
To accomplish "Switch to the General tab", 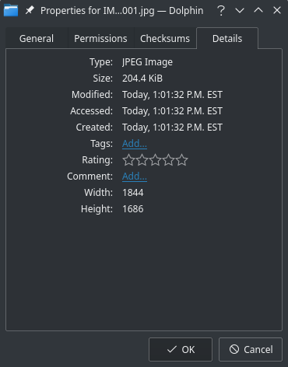I will pyautogui.click(x=37, y=38).
